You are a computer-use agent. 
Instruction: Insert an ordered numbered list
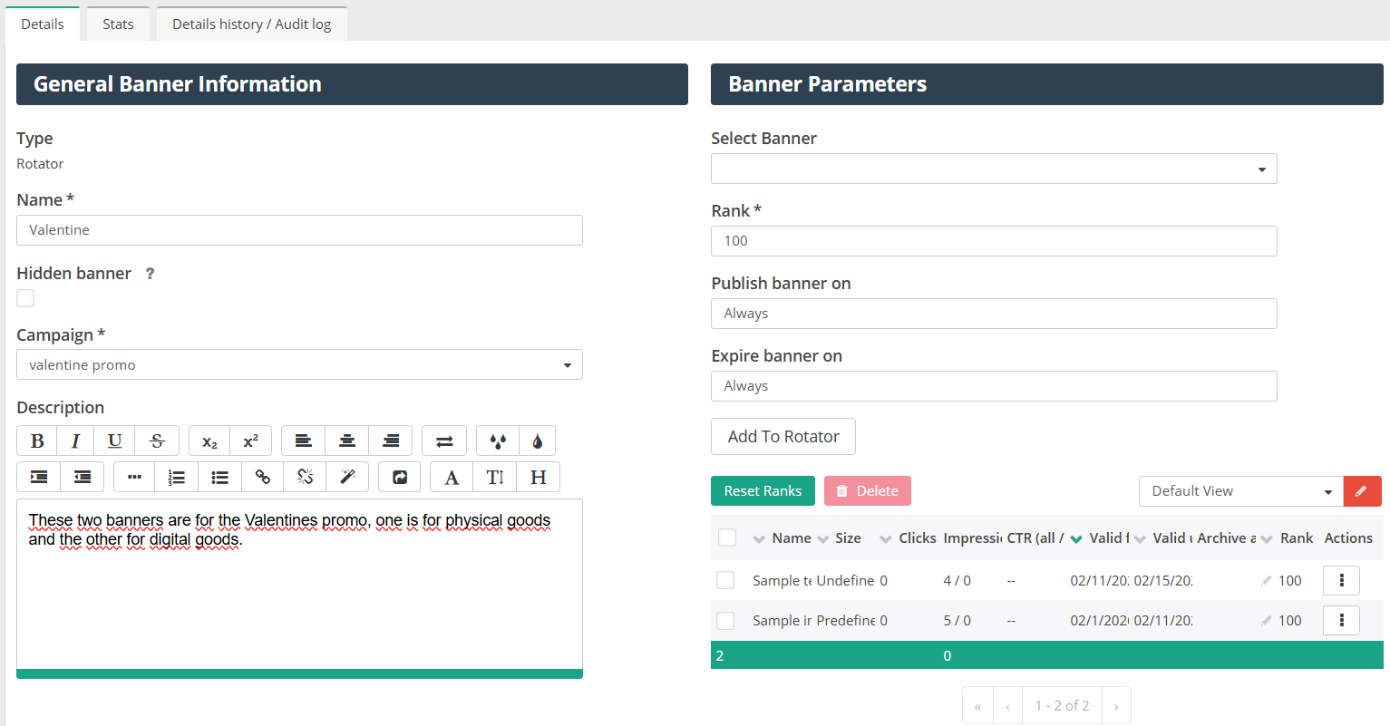click(x=177, y=478)
